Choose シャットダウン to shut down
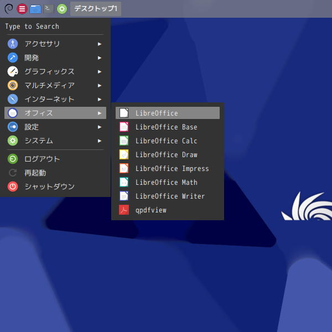This screenshot has width=332, height=332. 55,186
